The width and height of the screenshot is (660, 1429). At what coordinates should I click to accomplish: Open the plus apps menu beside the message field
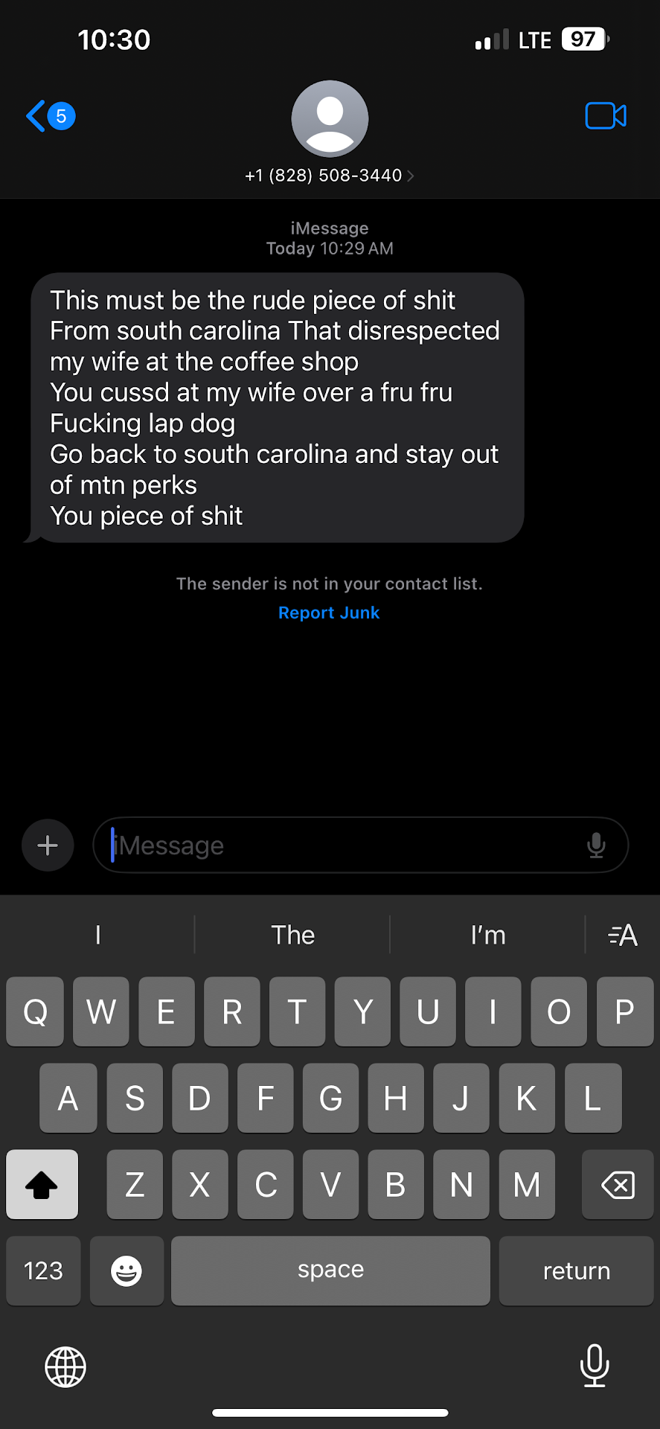coord(48,845)
